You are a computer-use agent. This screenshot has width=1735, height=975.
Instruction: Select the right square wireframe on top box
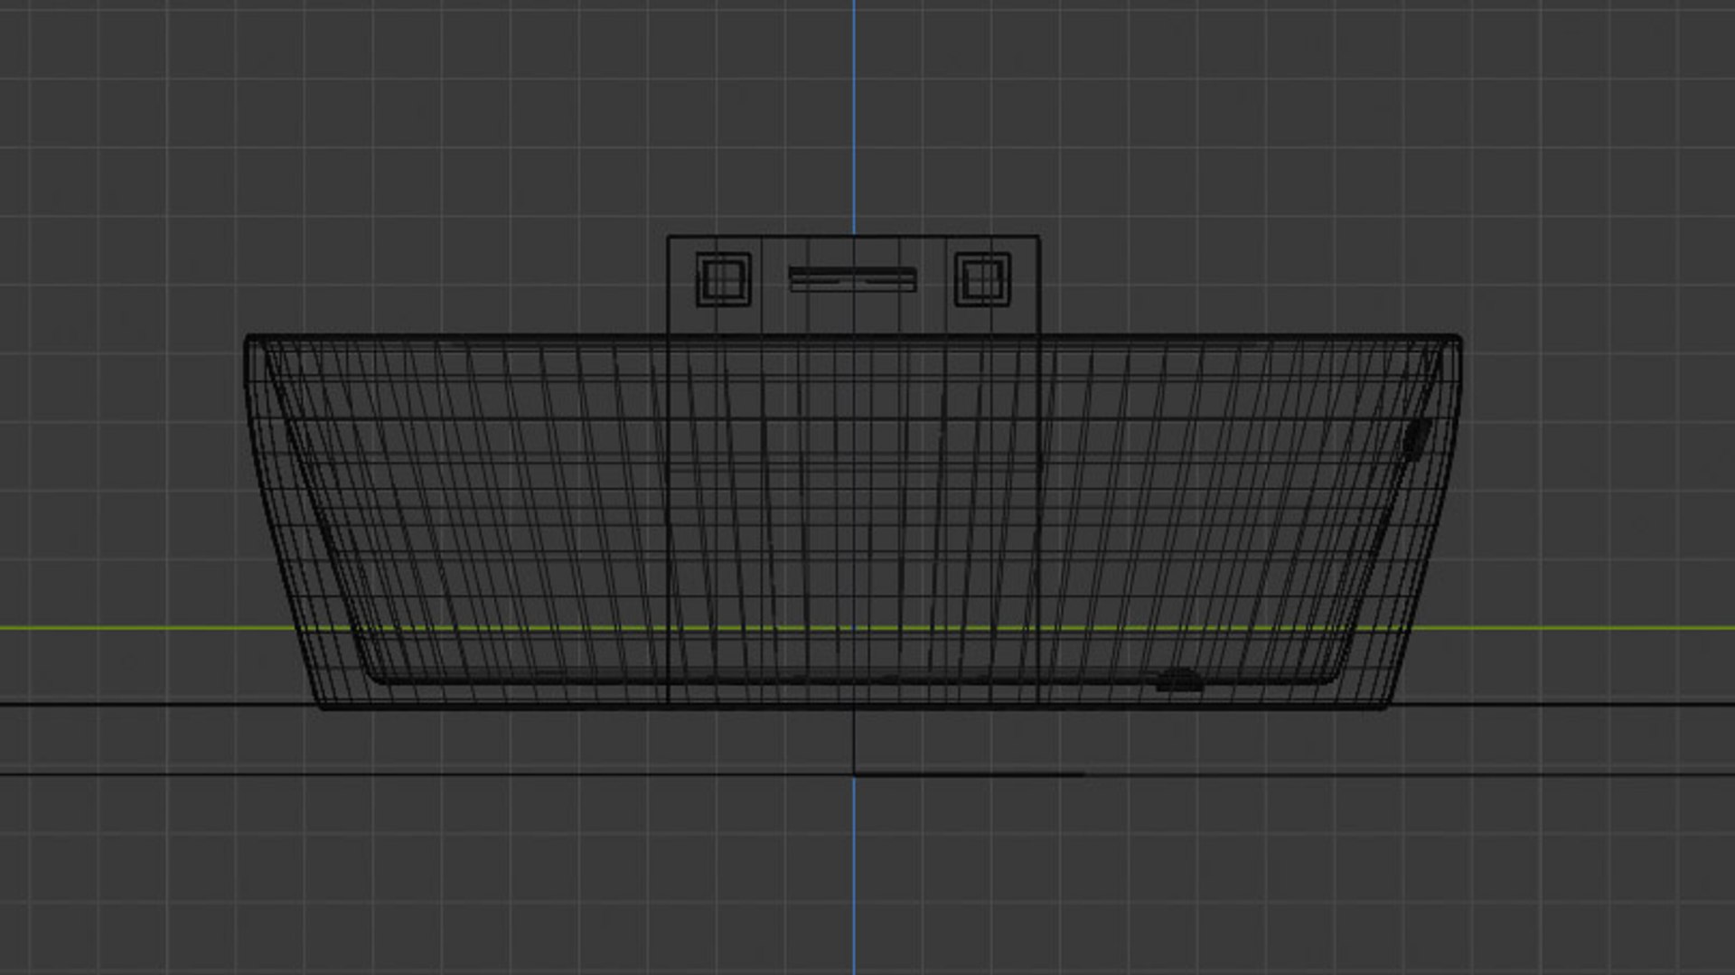(983, 279)
